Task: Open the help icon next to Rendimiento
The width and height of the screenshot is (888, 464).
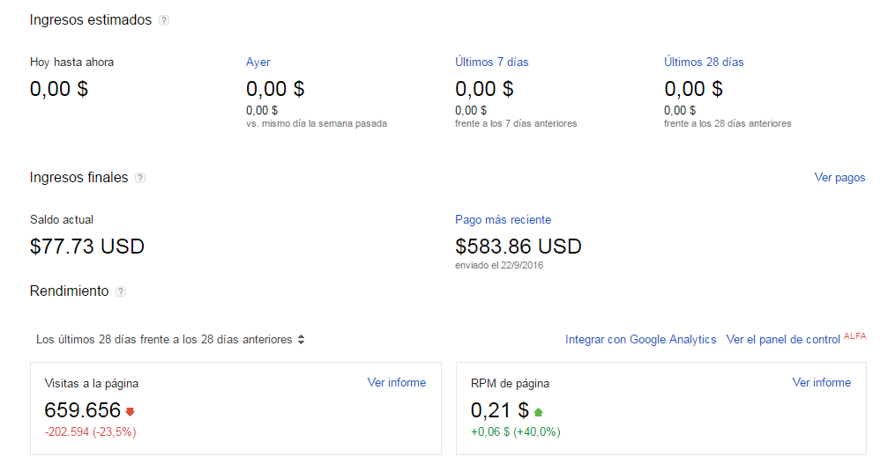Action: (121, 291)
